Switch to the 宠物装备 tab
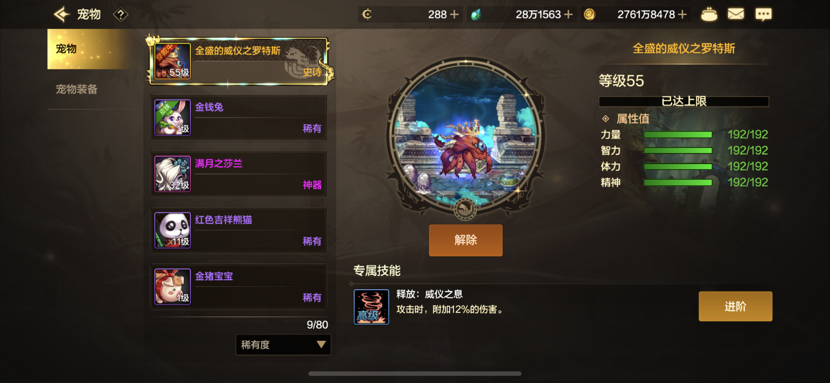The image size is (830, 383). coord(77,89)
